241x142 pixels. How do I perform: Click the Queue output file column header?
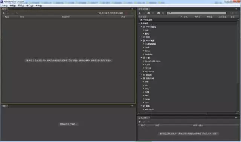[x=66, y=17]
